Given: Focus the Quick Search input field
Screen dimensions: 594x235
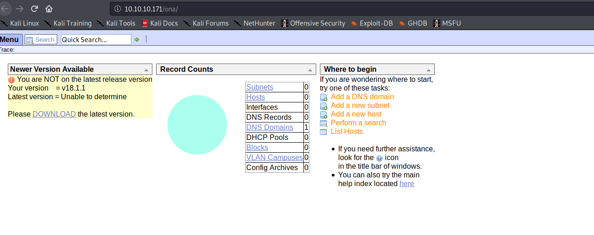Looking at the screenshot, I should click(96, 40).
